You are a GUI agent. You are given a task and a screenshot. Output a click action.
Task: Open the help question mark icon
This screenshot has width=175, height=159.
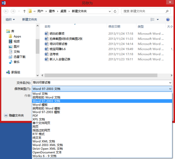[x=168, y=20]
